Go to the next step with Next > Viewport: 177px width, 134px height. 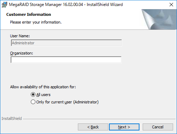tap(124, 127)
